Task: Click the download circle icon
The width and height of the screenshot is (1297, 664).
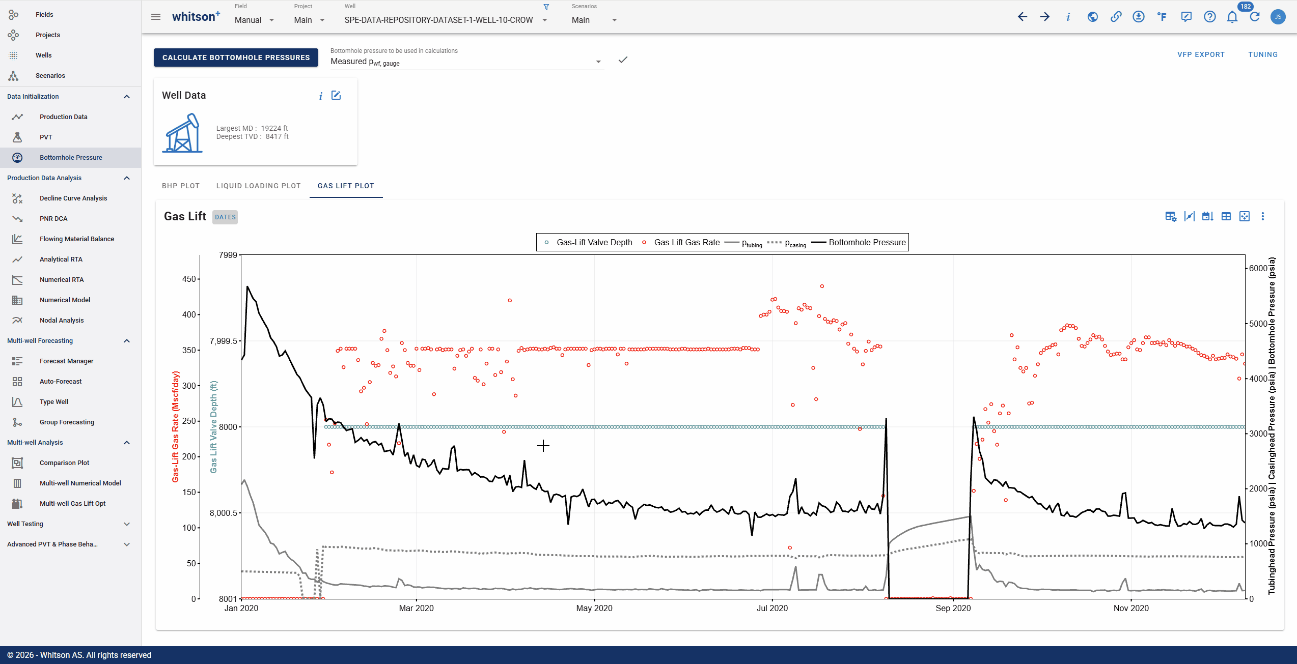Action: coord(1139,17)
